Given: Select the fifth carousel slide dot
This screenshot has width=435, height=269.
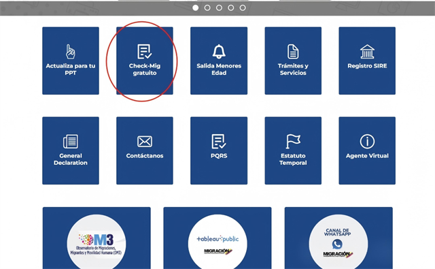Looking at the screenshot, I should tap(243, 7).
